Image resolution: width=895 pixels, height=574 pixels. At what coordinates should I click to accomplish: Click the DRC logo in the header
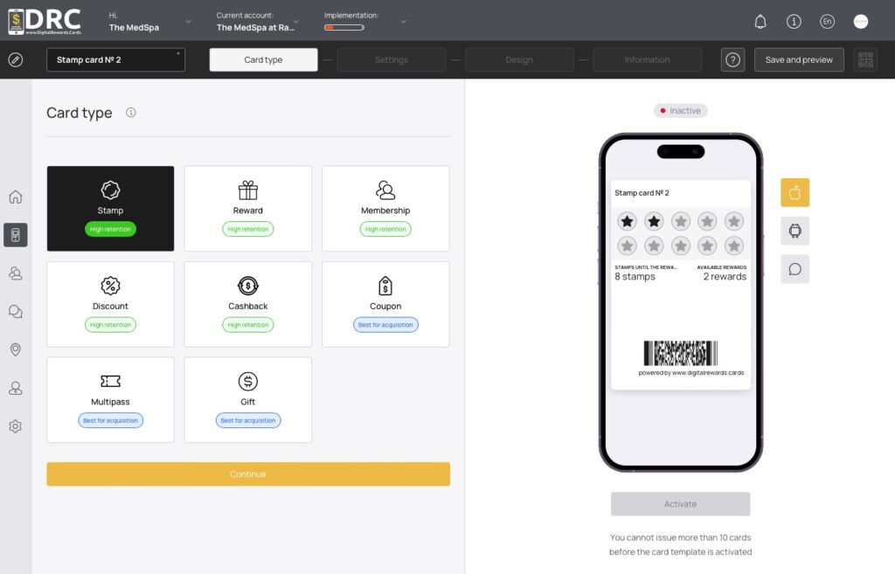click(x=45, y=22)
